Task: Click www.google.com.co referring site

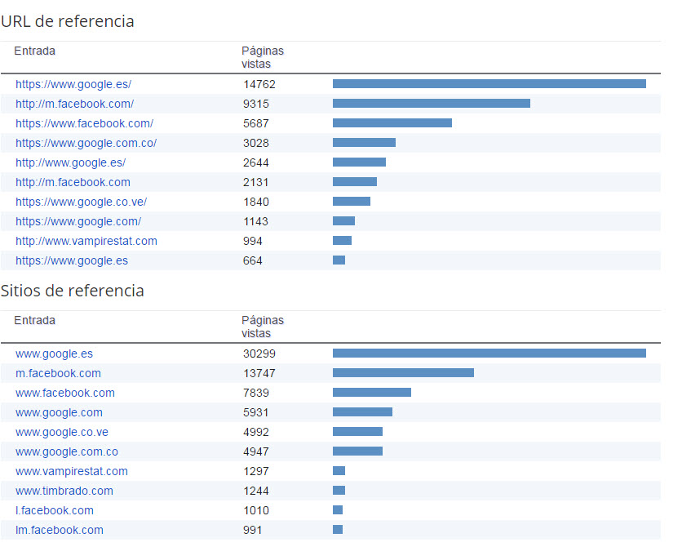Action: pyautogui.click(x=67, y=451)
